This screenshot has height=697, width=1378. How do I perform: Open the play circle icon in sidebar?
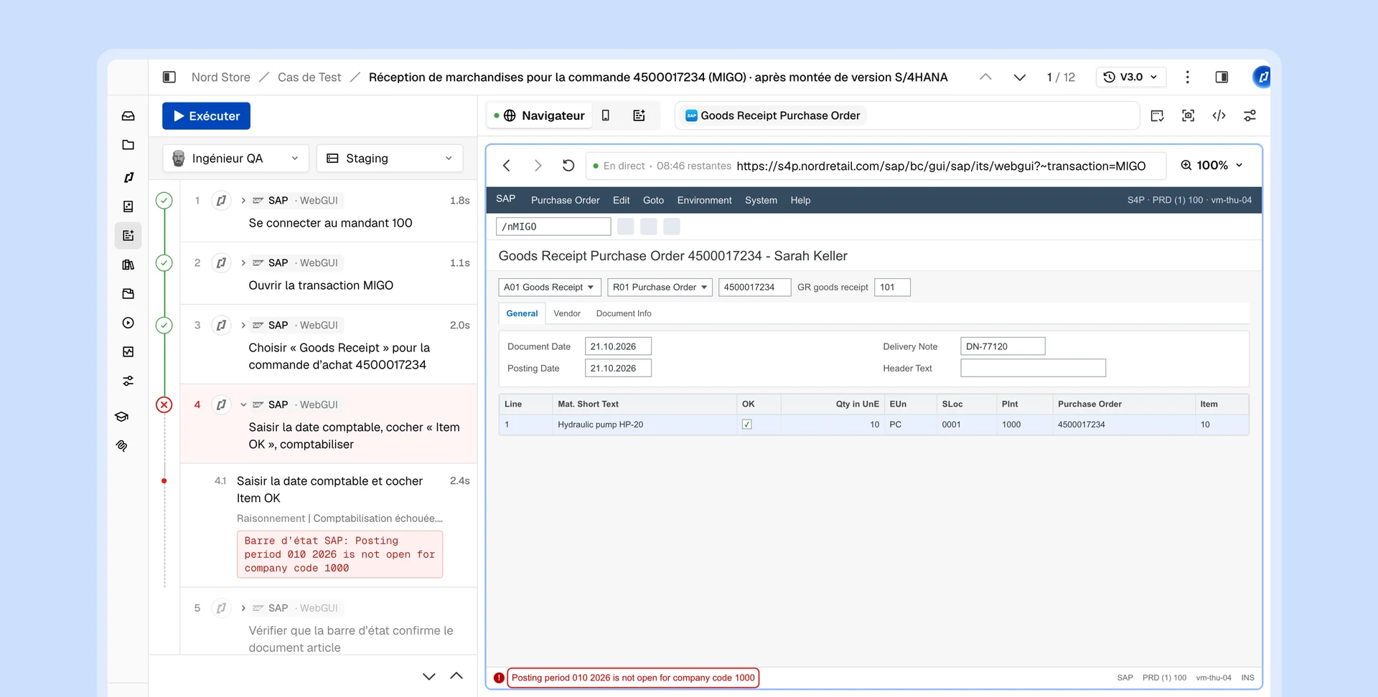pyautogui.click(x=128, y=323)
